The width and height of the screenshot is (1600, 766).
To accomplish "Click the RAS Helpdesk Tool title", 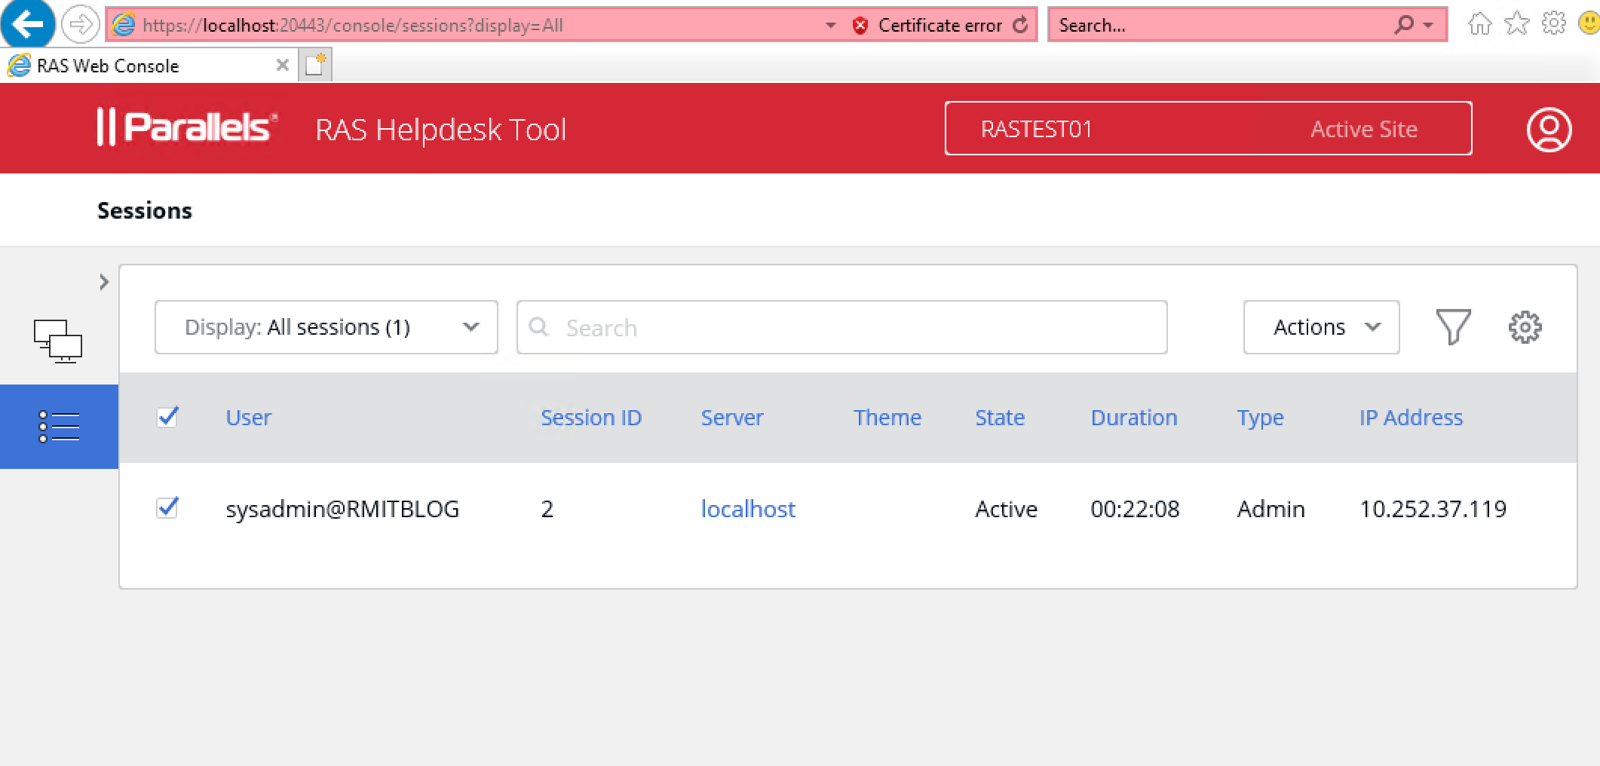I will 441,130.
